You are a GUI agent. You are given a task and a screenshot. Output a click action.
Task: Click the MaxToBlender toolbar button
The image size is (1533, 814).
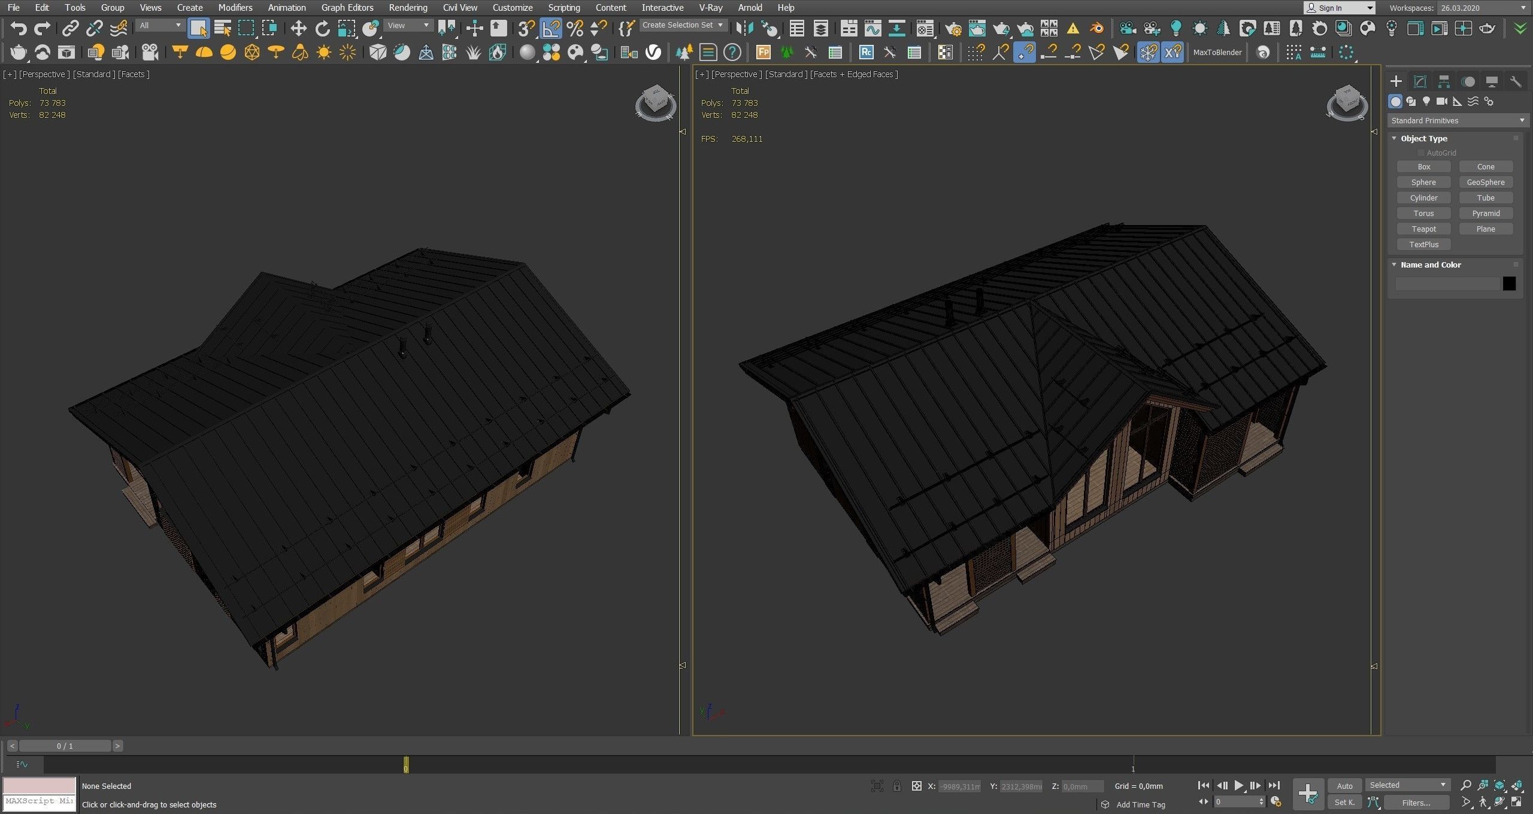pos(1217,53)
